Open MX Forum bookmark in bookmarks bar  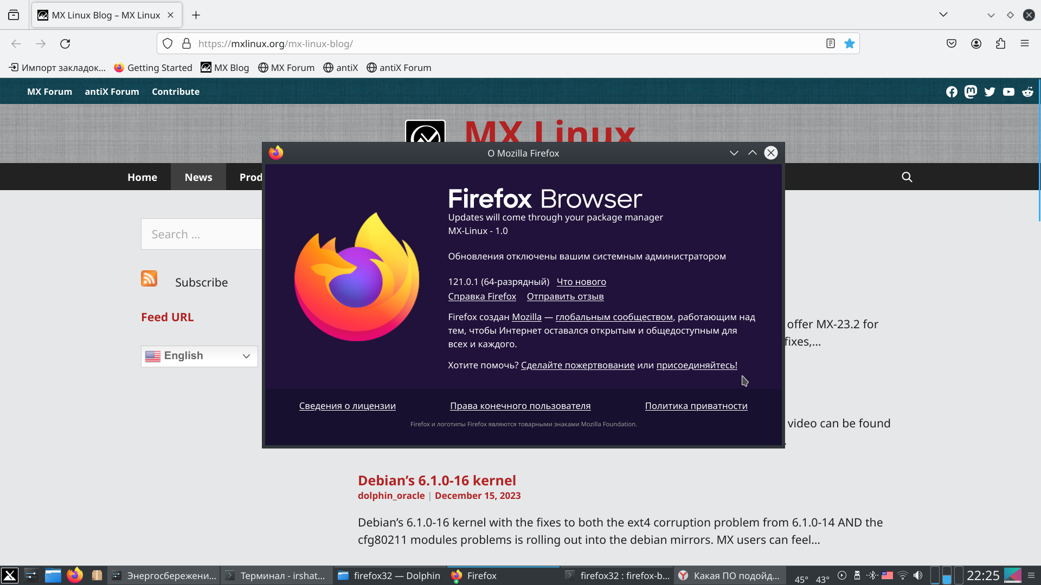tap(286, 68)
